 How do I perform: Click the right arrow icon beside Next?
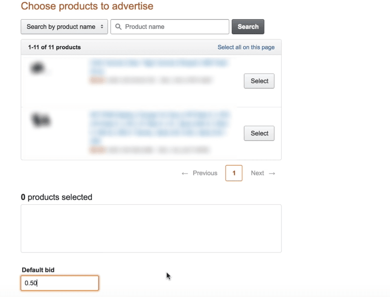click(x=272, y=173)
